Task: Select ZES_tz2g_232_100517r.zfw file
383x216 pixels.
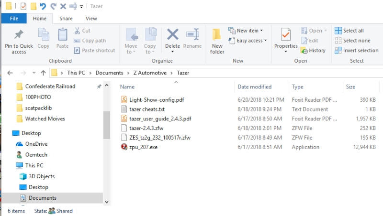Action: pos(160,138)
